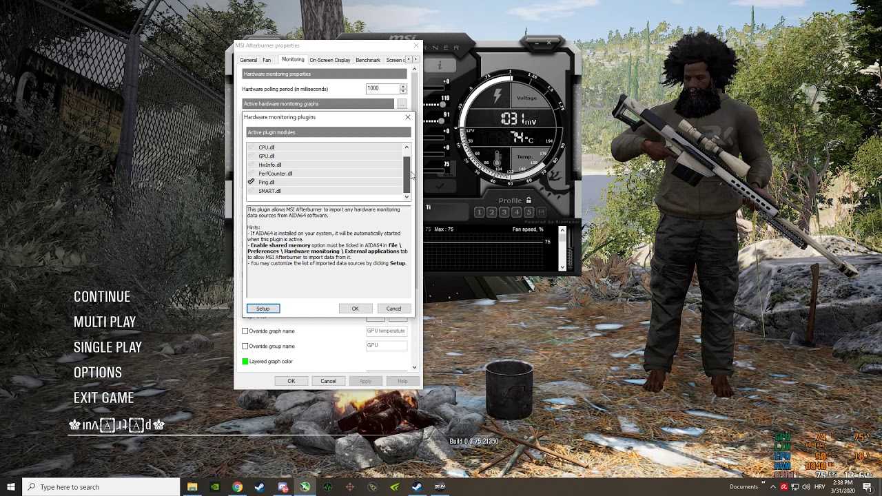This screenshot has width=882, height=496.
Task: Increase the polling period with up spinner
Action: pyautogui.click(x=403, y=86)
